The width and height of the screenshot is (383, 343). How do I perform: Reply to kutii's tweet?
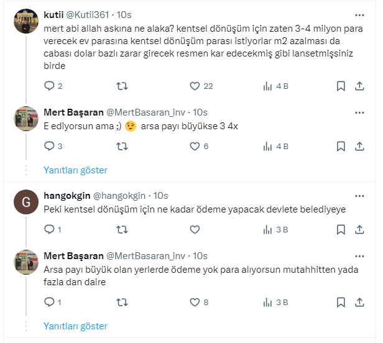pos(50,86)
